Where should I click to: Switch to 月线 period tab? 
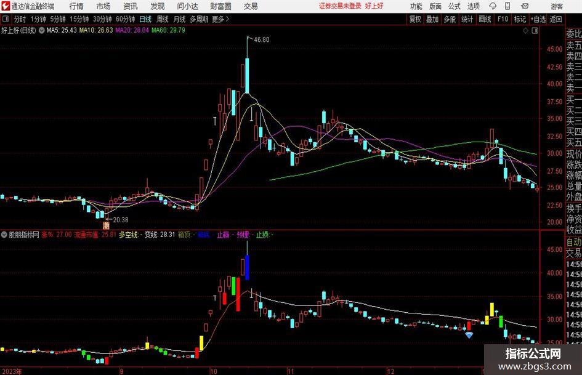pos(179,19)
